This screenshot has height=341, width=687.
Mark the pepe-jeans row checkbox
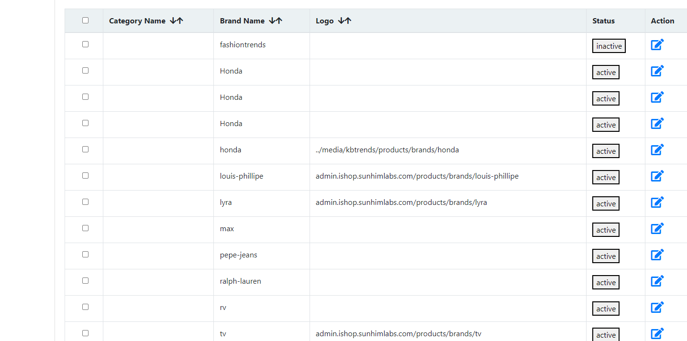[85, 254]
